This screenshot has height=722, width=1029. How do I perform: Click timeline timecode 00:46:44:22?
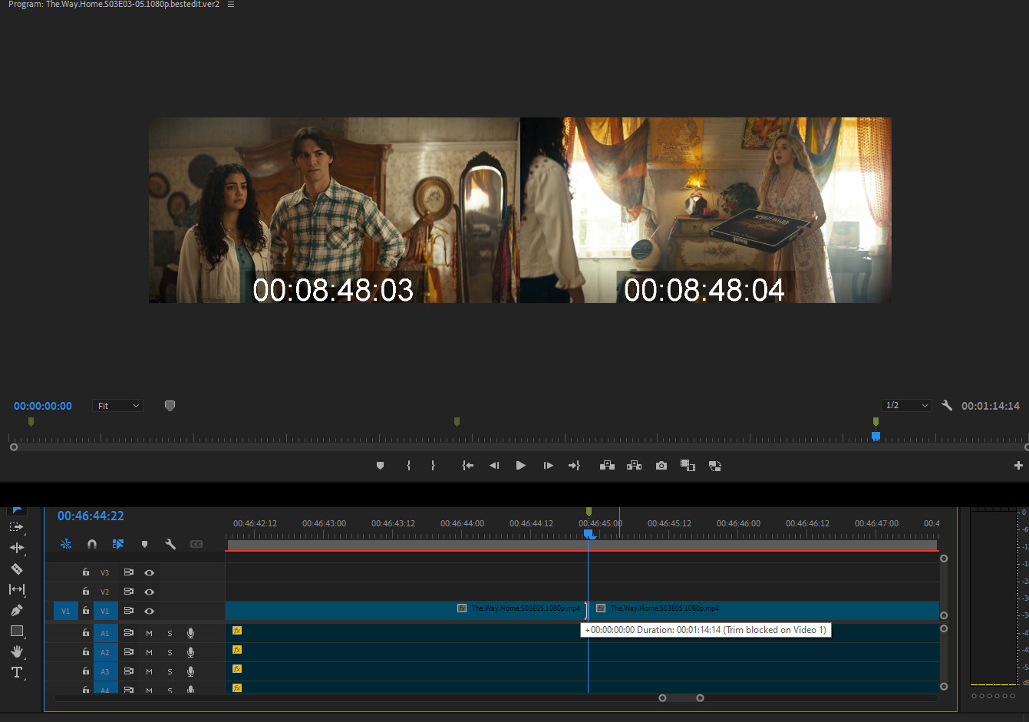(91, 516)
